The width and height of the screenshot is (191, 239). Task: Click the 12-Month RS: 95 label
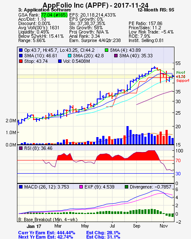[x=156, y=10]
